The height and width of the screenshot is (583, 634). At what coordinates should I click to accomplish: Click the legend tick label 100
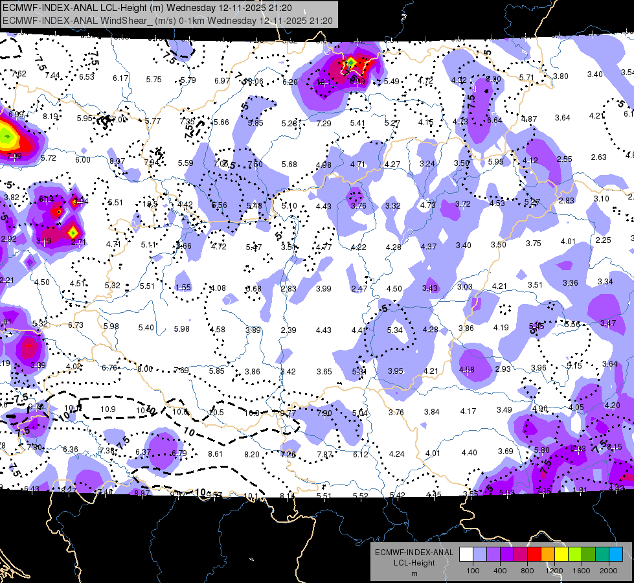[473, 571]
